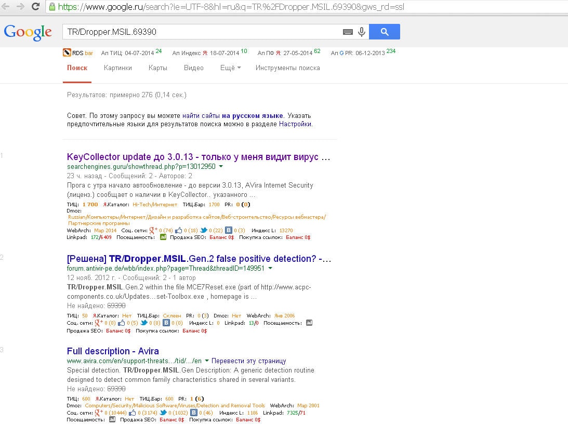Select the Поиск tab
The height and width of the screenshot is (425, 568).
(77, 68)
